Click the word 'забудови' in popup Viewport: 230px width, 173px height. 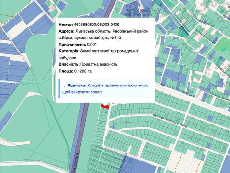pyautogui.click(x=68, y=58)
